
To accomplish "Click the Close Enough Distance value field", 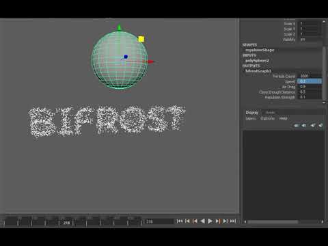I will [x=310, y=92].
